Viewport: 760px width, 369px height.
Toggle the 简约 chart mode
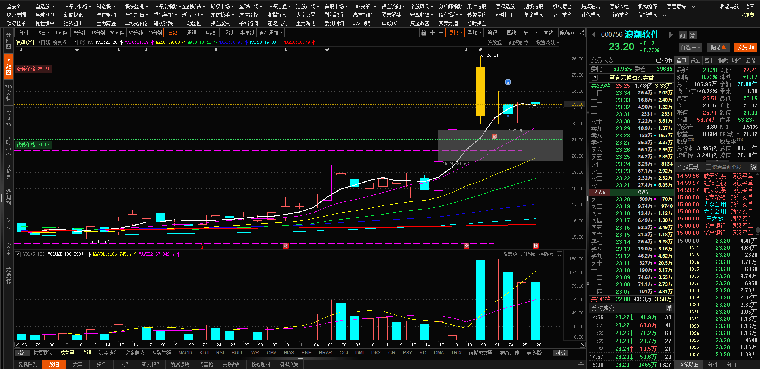[x=549, y=33]
